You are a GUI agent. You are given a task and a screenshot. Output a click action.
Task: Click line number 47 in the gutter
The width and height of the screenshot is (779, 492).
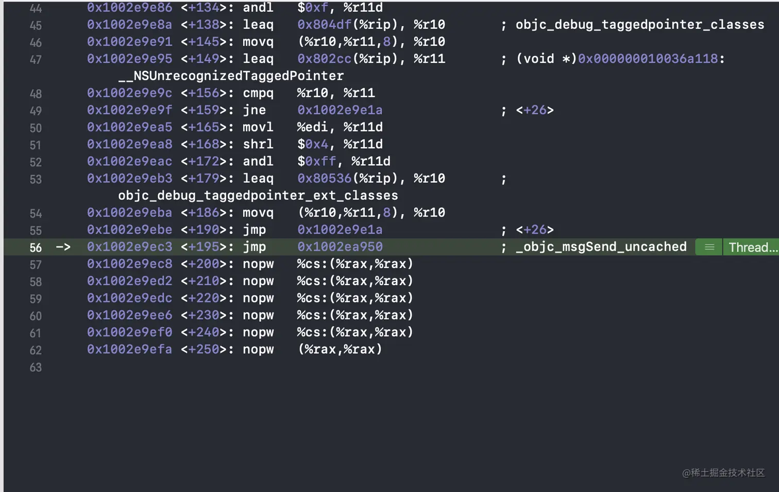coord(36,59)
